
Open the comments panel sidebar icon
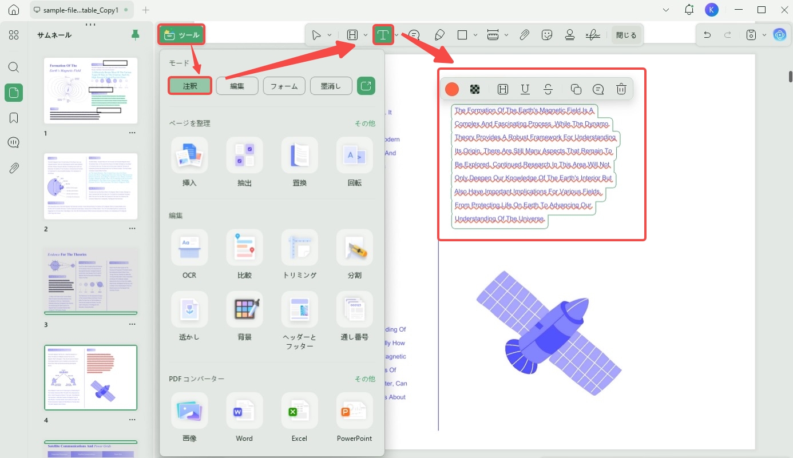14,143
